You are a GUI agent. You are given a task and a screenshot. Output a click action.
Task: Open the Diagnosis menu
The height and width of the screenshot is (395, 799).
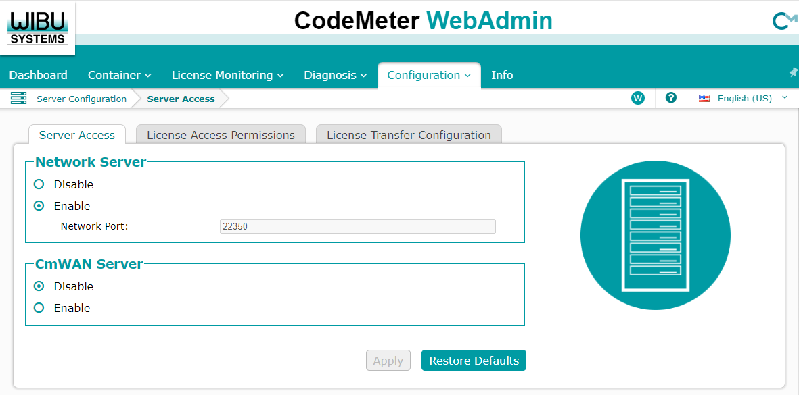click(335, 75)
